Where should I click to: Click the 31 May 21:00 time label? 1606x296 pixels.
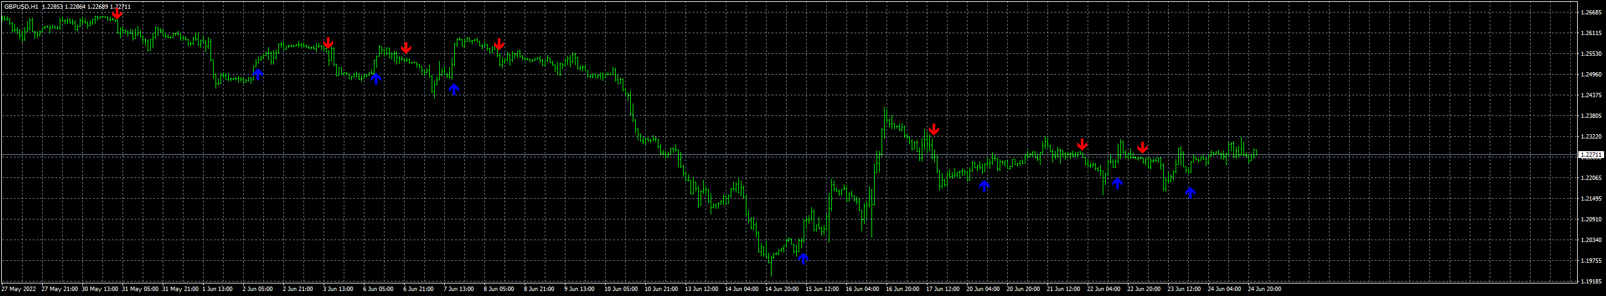tap(180, 289)
